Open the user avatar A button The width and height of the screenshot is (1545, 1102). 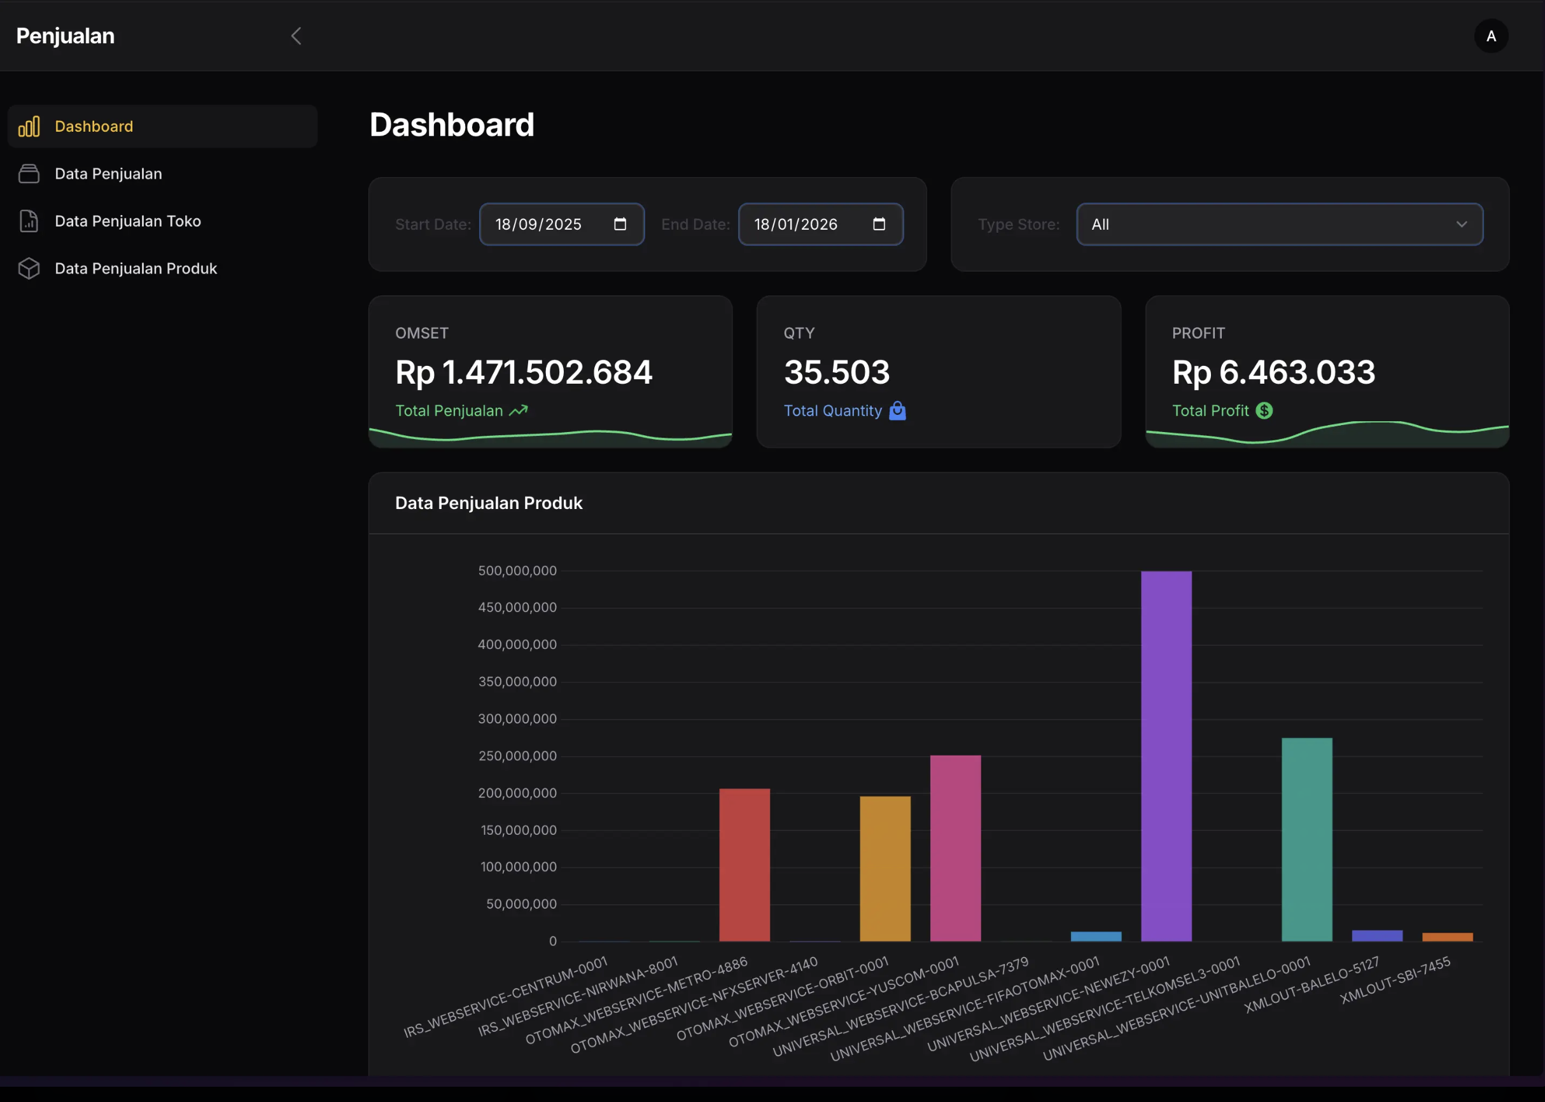(1491, 36)
